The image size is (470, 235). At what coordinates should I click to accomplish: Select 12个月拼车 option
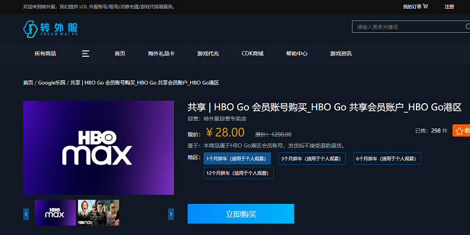239,173
